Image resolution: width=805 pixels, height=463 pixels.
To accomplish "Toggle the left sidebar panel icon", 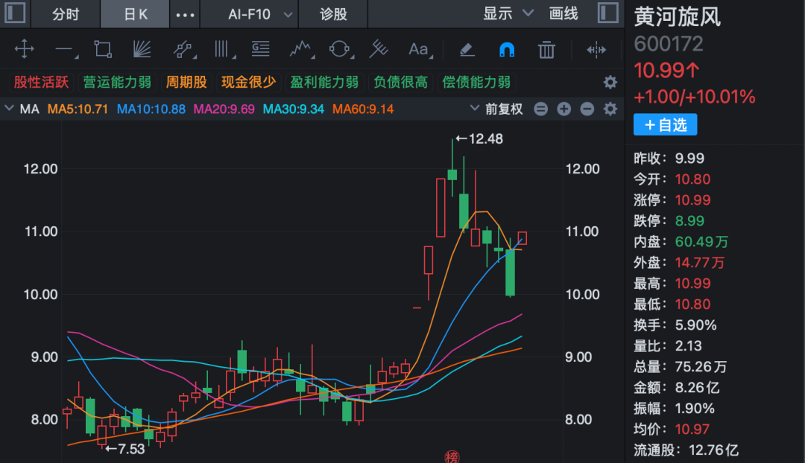I will [15, 13].
